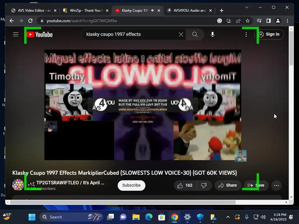
Task: Close the AVS Video Editor tab
Action: tap(55, 10)
